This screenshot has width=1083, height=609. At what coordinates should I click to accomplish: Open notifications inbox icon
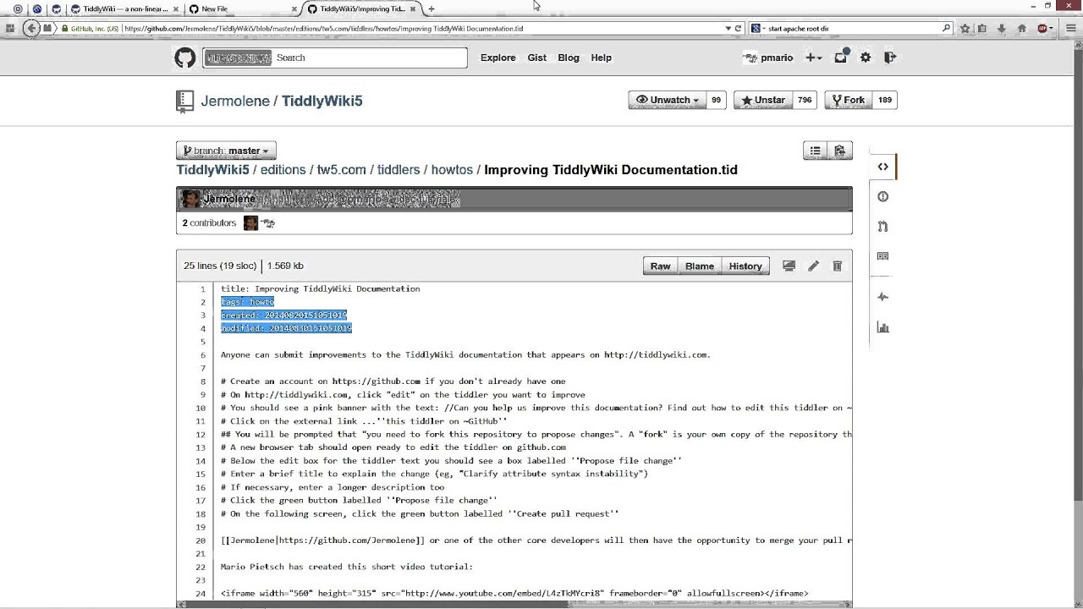click(x=840, y=58)
